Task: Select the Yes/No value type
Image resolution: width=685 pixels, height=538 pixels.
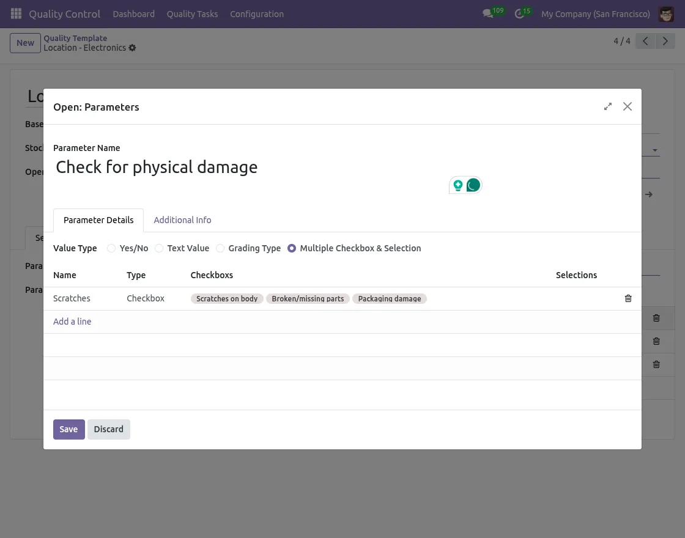Action: tap(111, 248)
